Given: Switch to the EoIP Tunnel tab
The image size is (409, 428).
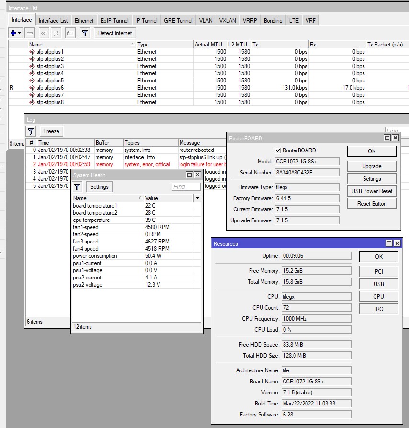Looking at the screenshot, I should pos(114,21).
